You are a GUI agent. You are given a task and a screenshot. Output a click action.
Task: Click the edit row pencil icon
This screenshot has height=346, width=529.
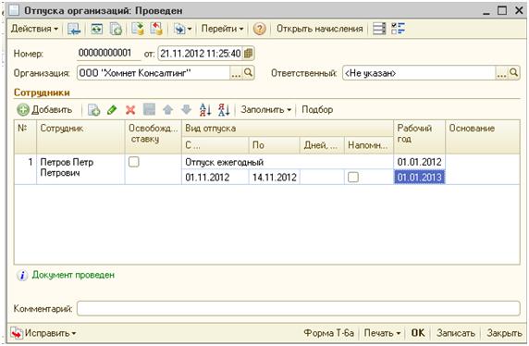(112, 110)
